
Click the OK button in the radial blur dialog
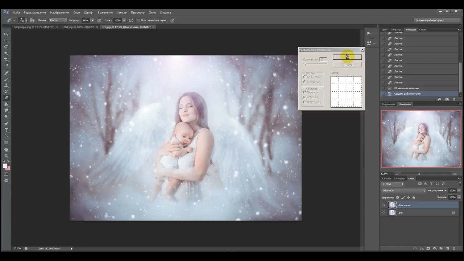tap(347, 57)
